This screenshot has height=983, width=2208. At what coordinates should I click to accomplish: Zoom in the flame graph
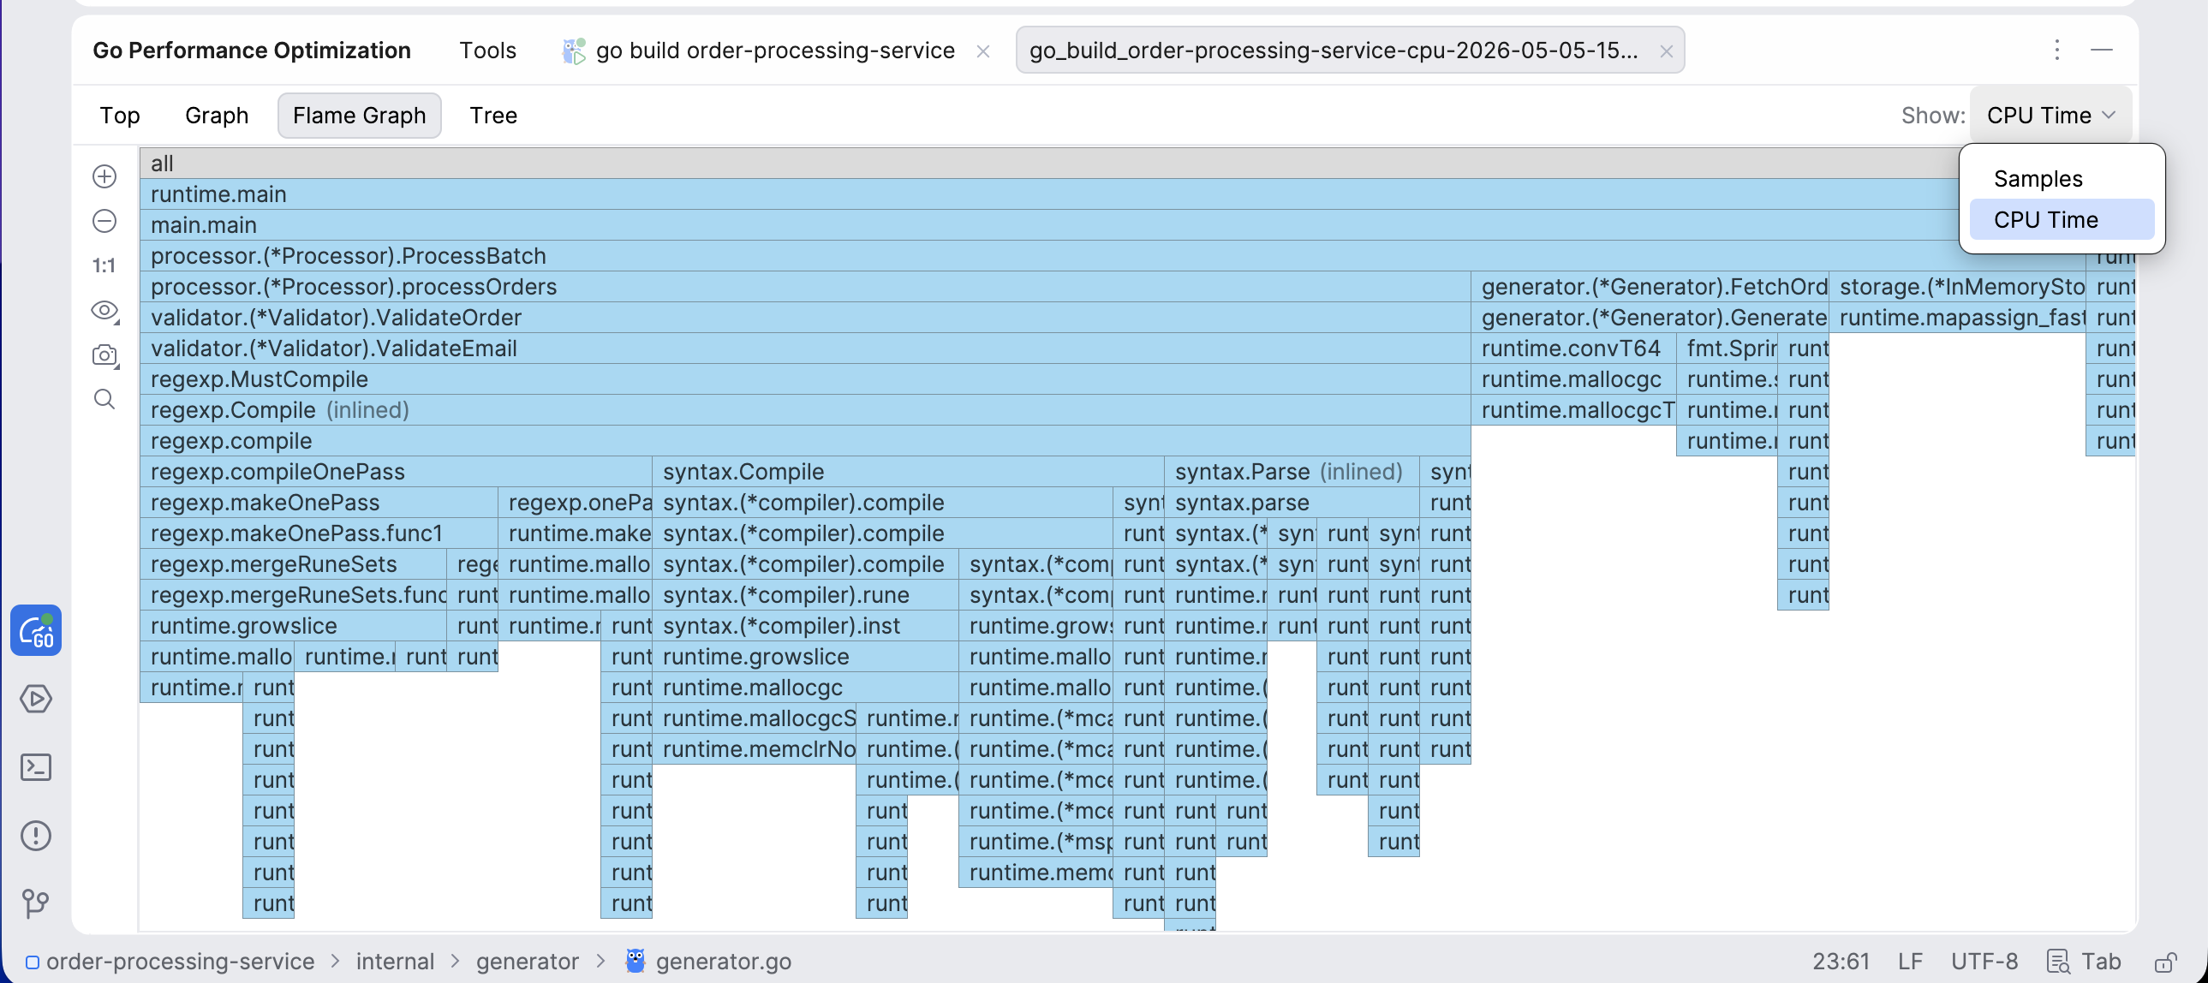pyautogui.click(x=104, y=176)
